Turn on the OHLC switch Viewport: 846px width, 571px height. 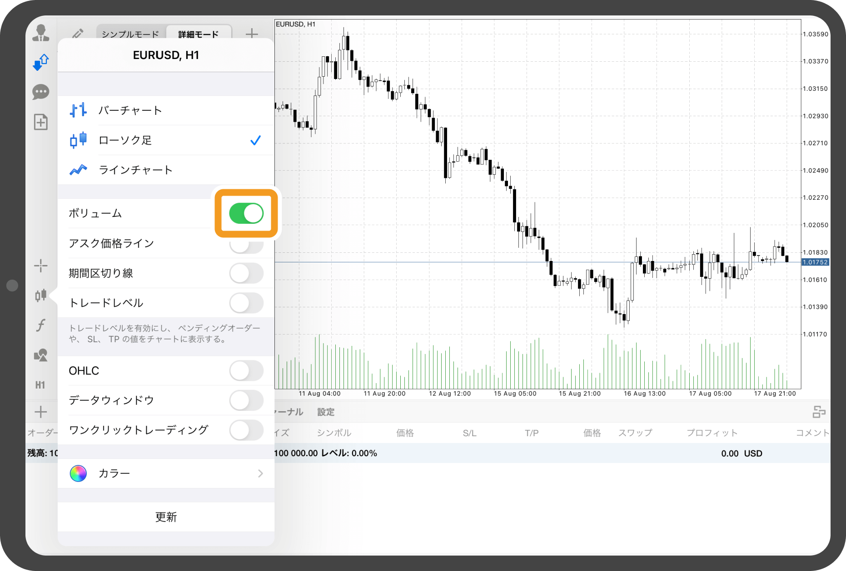tap(246, 371)
